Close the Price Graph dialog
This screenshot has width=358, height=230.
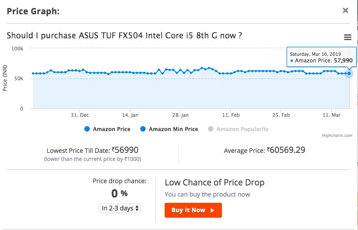click(346, 10)
